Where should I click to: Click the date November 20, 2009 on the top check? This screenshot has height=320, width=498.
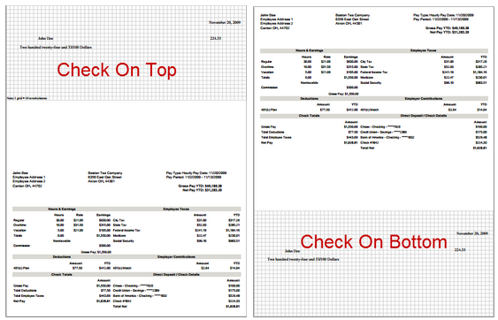coord(225,22)
